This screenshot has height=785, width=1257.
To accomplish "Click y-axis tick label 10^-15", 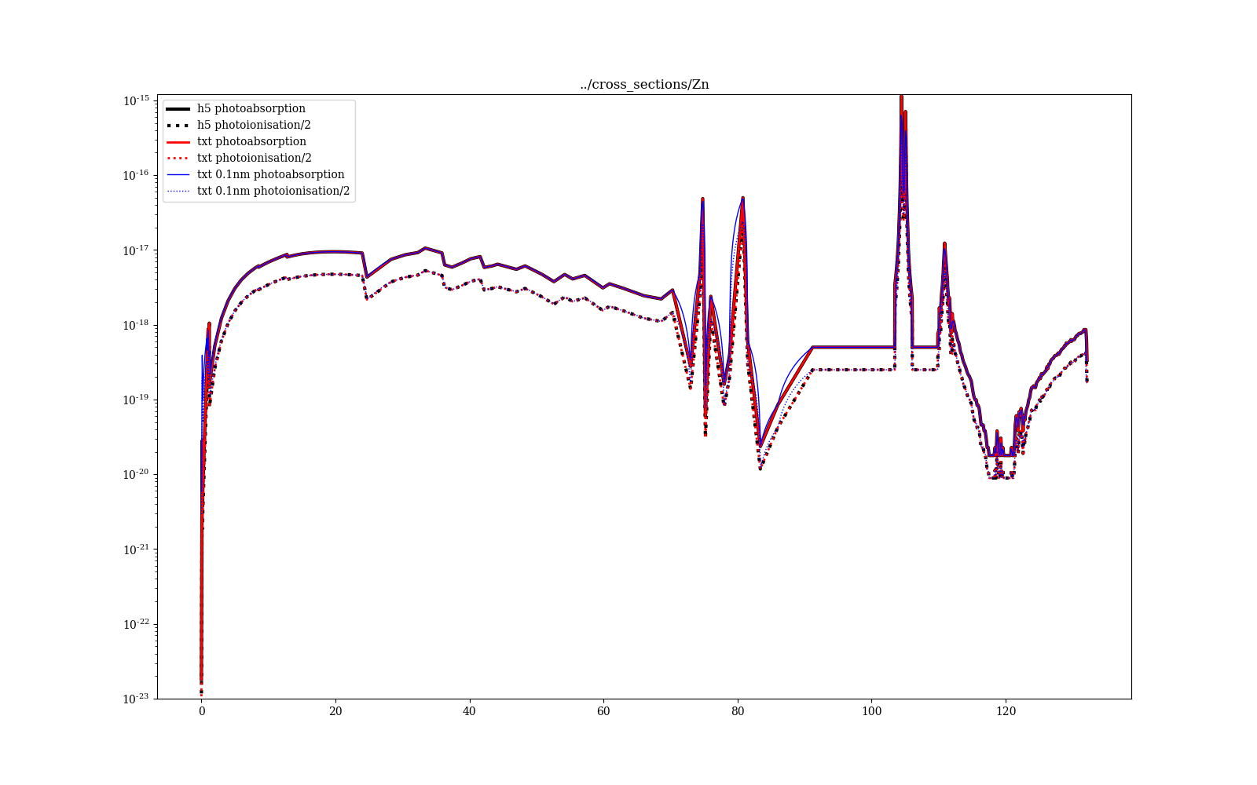I will coord(136,100).
